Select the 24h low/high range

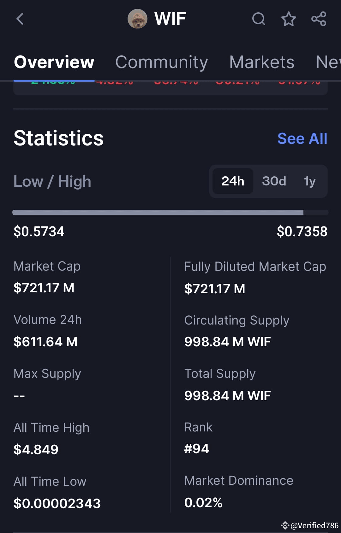pyautogui.click(x=233, y=181)
